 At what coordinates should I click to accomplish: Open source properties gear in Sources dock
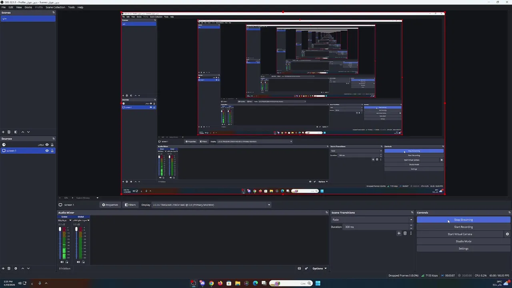coord(16,268)
